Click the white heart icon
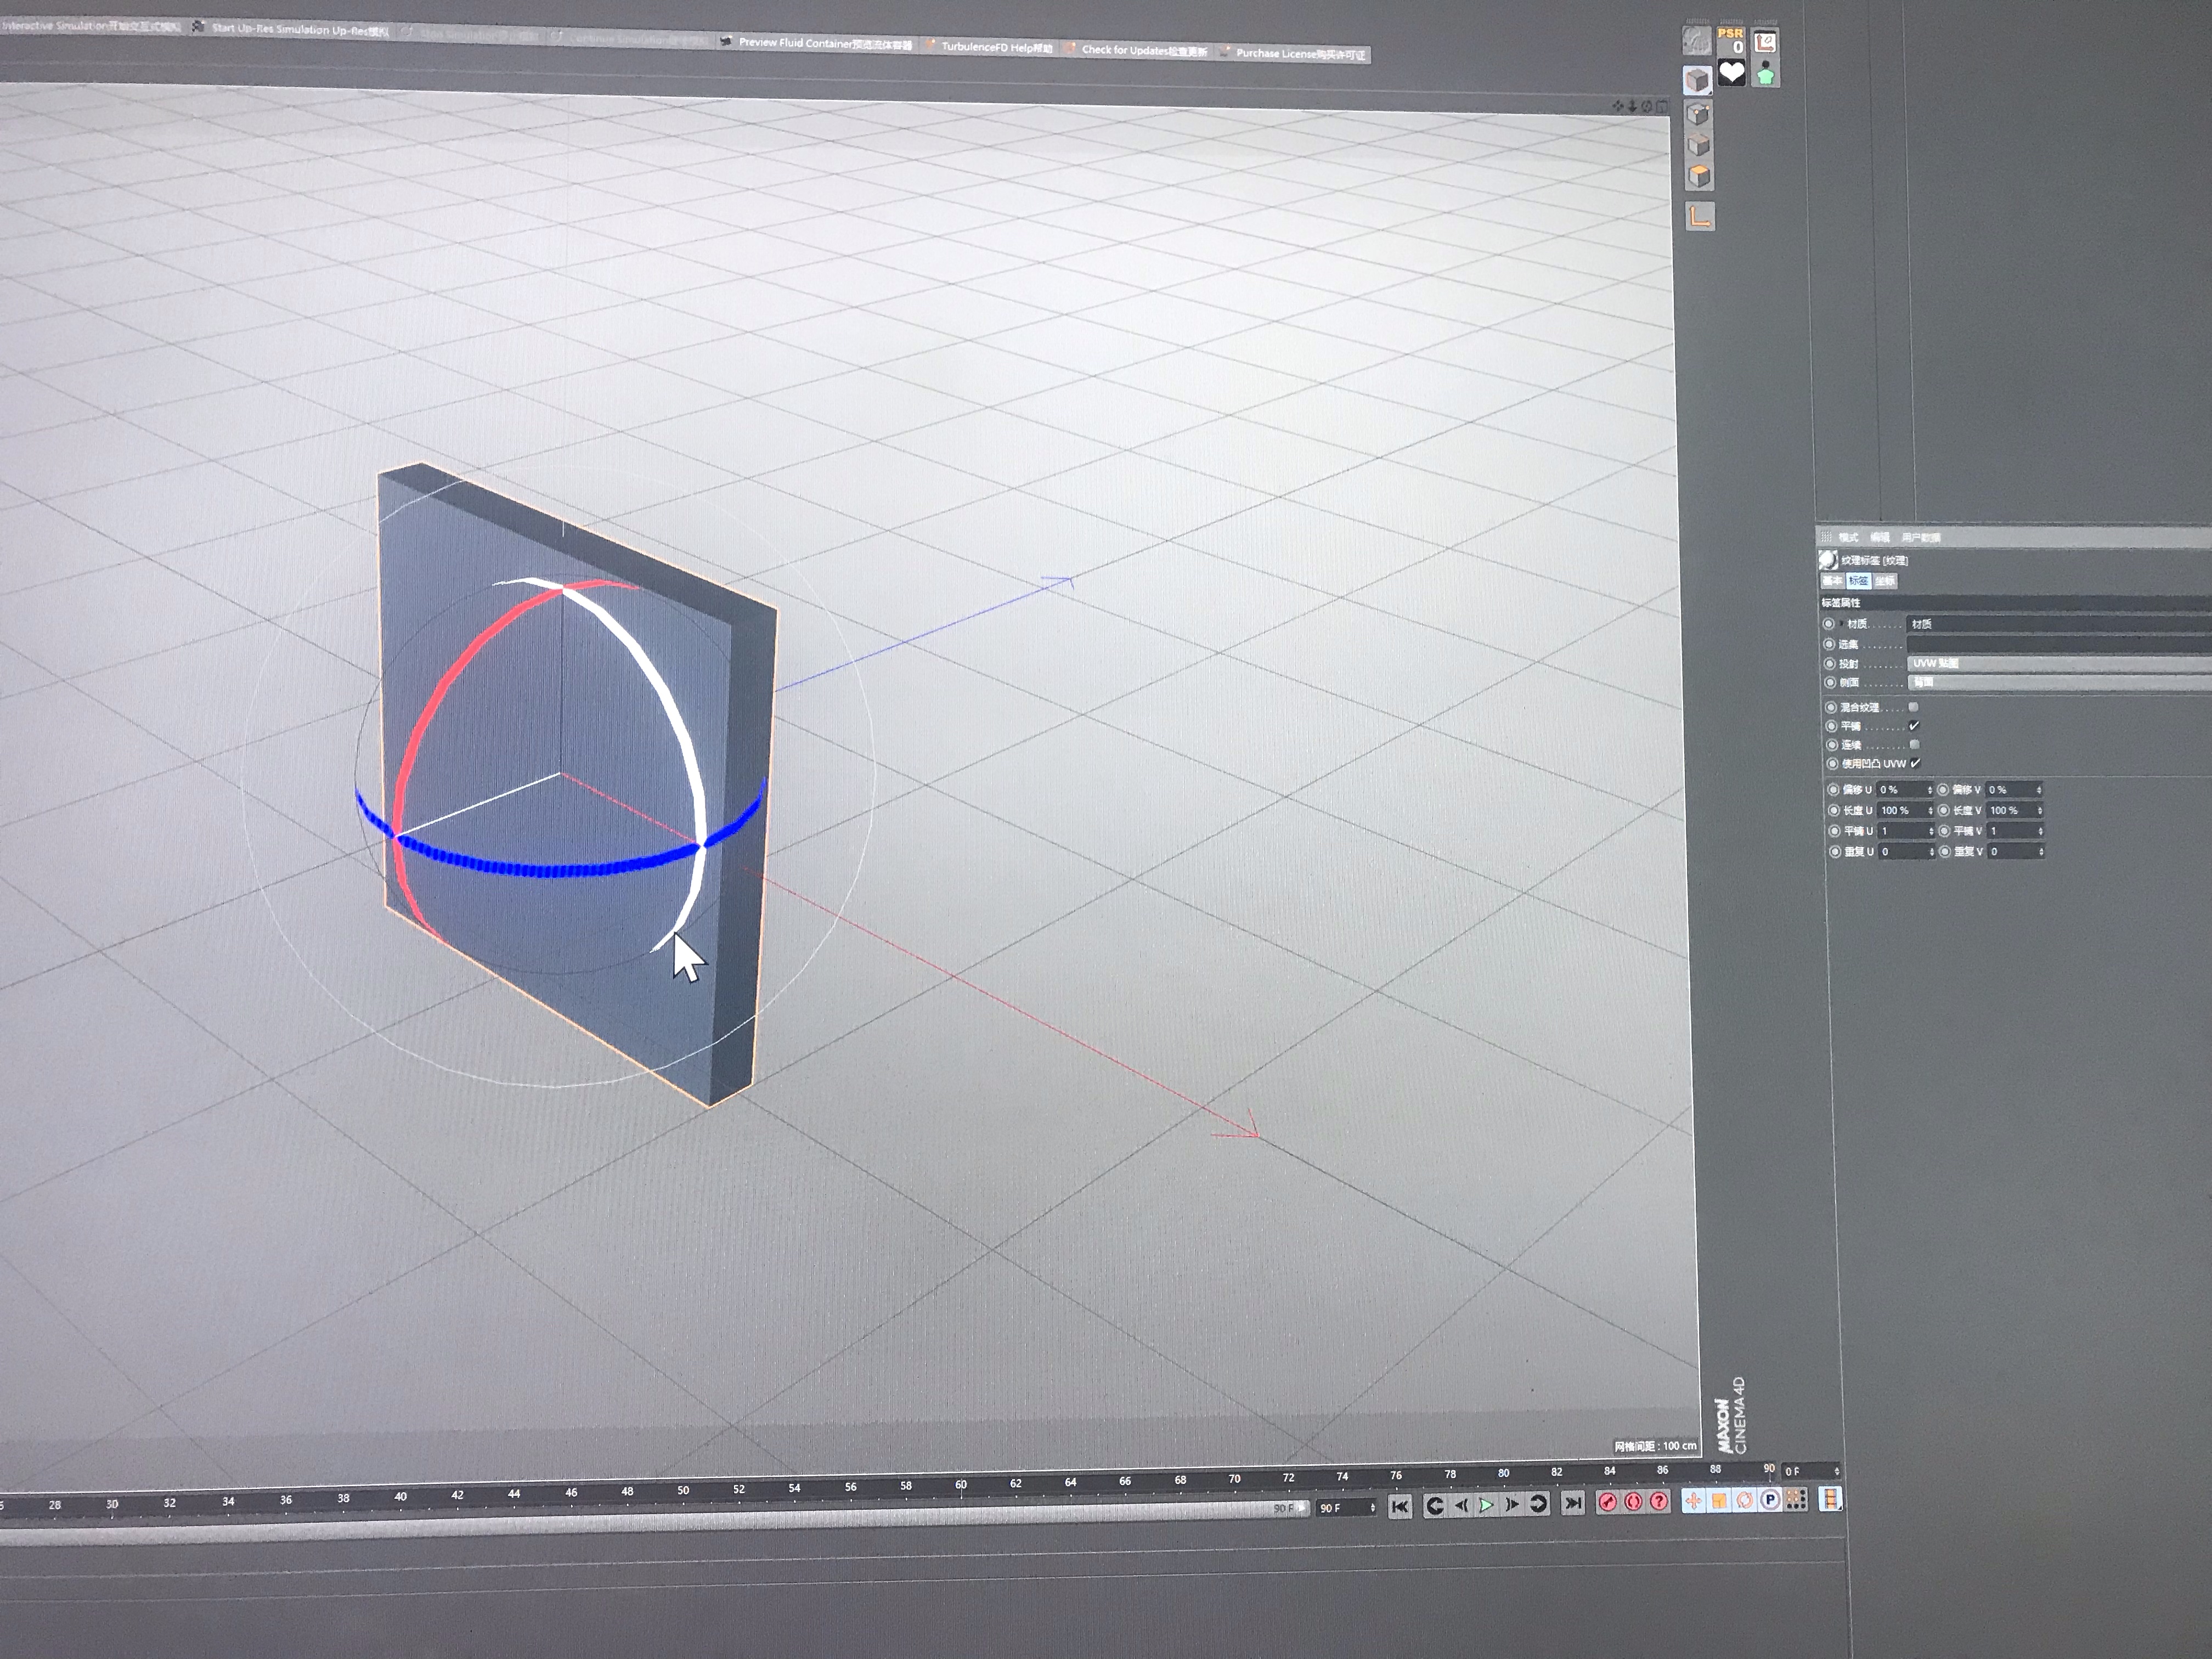2212x1659 pixels. click(x=1731, y=73)
